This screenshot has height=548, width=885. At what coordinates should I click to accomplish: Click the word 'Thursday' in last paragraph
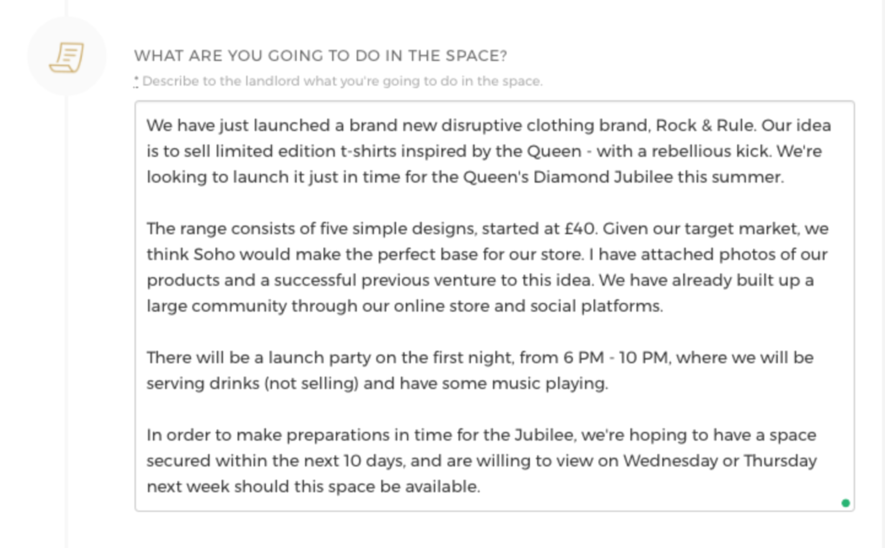pyautogui.click(x=780, y=461)
